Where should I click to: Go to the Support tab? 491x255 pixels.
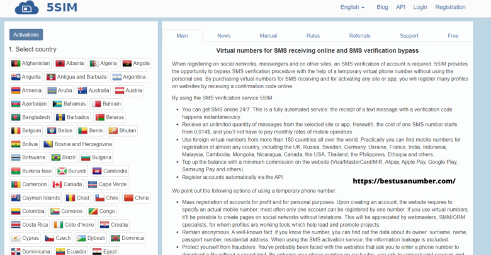pos(409,36)
